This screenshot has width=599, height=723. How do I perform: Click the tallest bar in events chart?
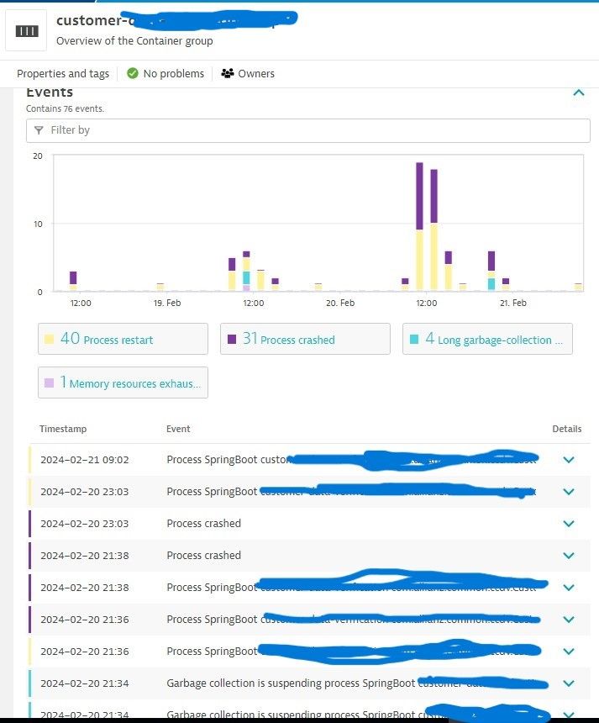coord(419,227)
